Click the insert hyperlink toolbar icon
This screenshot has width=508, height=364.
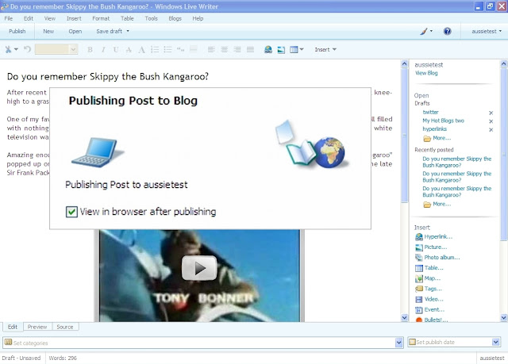(268, 49)
